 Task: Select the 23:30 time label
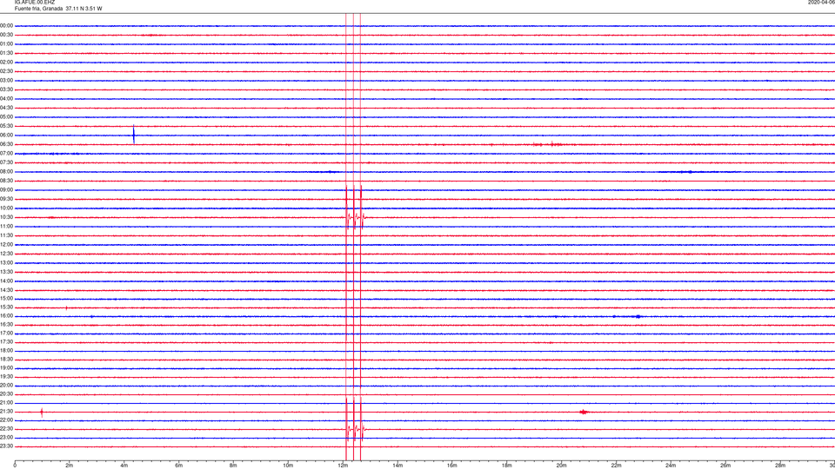click(x=6, y=446)
